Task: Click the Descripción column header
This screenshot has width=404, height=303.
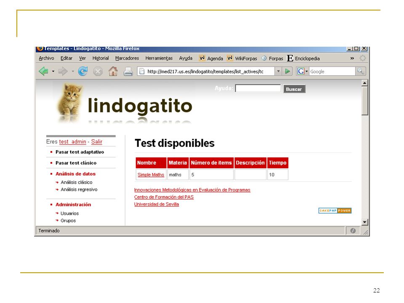Action: [x=250, y=163]
